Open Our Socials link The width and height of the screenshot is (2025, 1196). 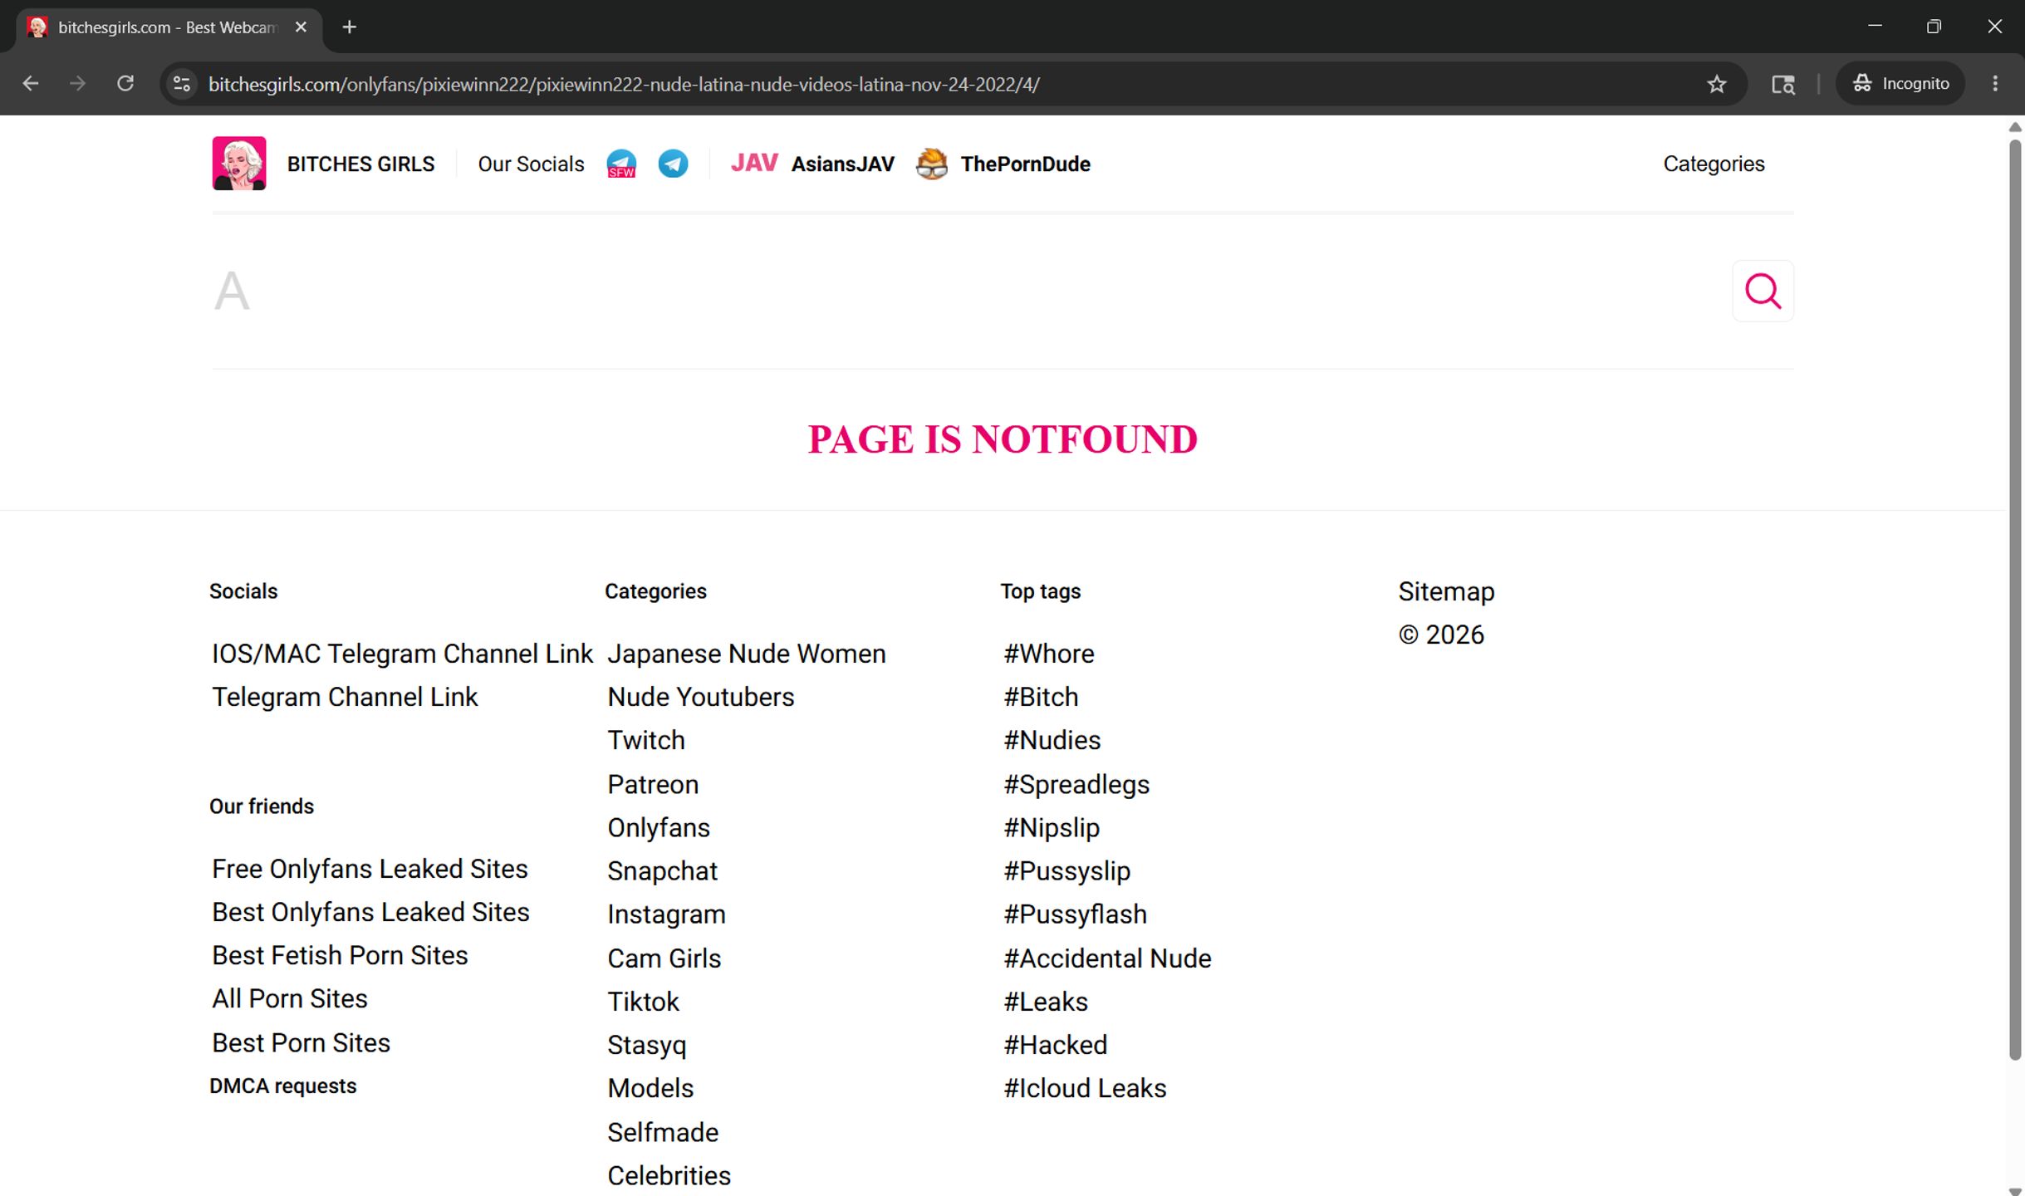[x=531, y=164]
